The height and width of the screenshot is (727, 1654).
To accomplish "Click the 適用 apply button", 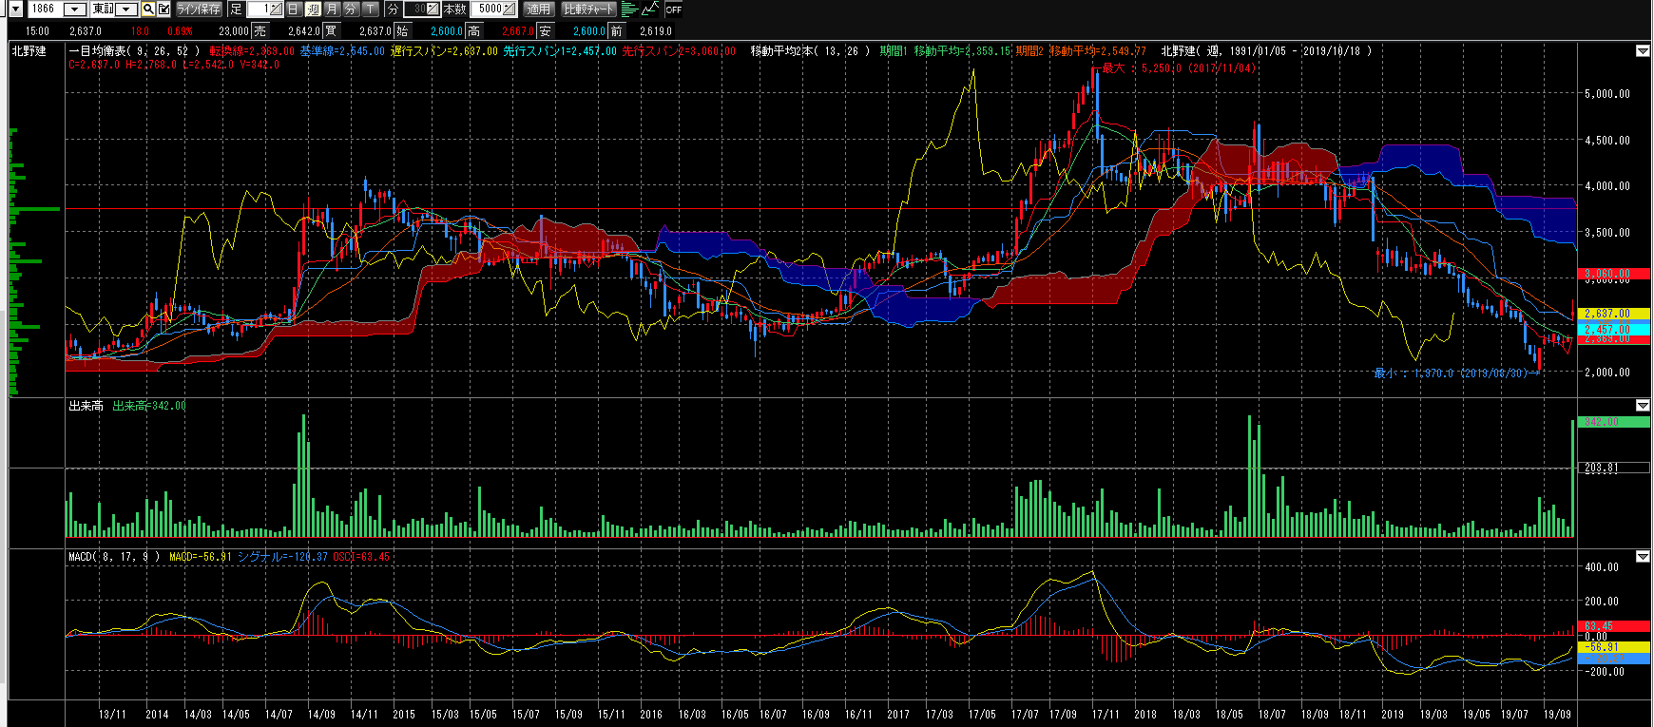I will [x=539, y=10].
